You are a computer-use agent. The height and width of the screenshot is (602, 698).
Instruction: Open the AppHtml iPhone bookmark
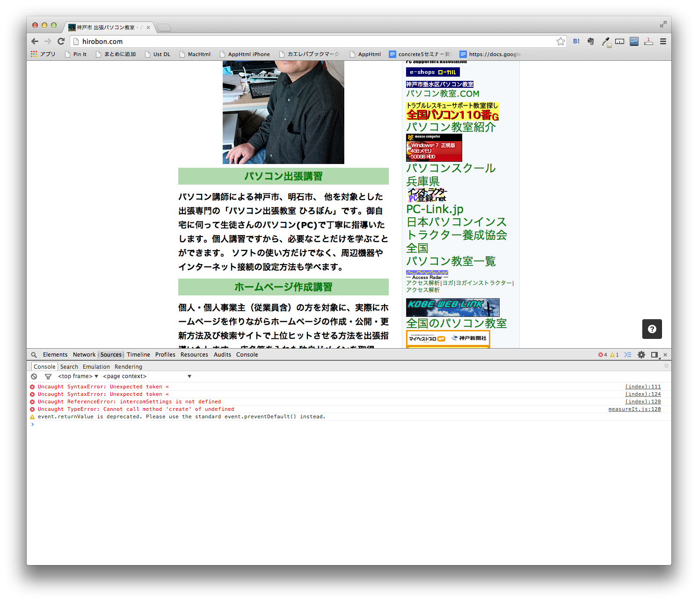pyautogui.click(x=245, y=54)
